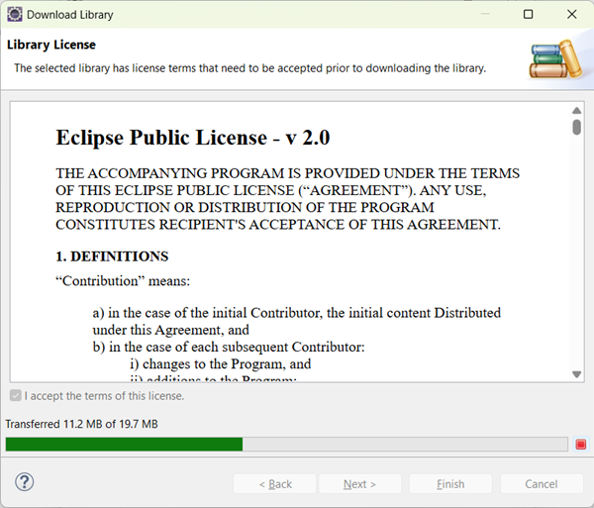Click the license pane scrollbar thumb

[x=576, y=128]
